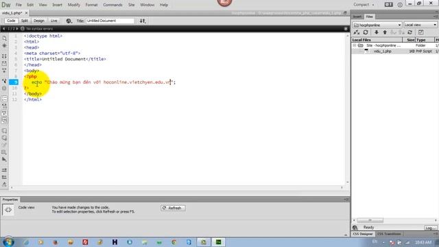Click the Collapse Selection icon in coding toolbar
439x247 pixels.
[4, 64]
